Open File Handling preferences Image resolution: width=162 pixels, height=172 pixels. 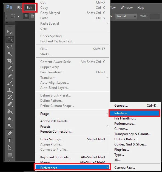coord(135,118)
